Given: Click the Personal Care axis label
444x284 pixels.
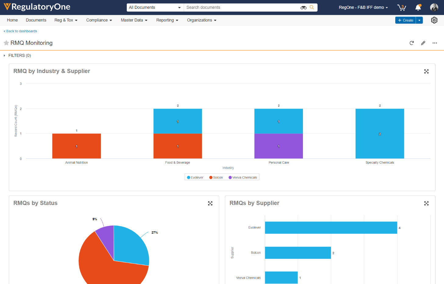Looking at the screenshot, I should 279,162.
